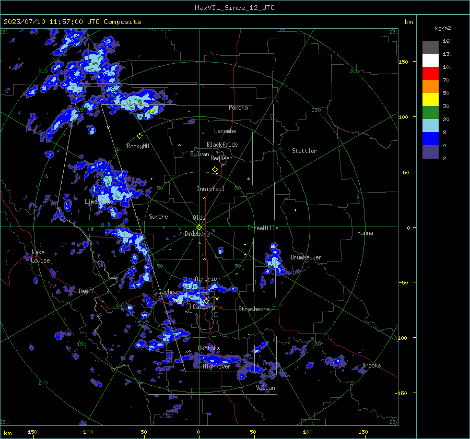470x439 pixels.
Task: Click the -150 tick on bottom axis
Action: pyautogui.click(x=31, y=432)
